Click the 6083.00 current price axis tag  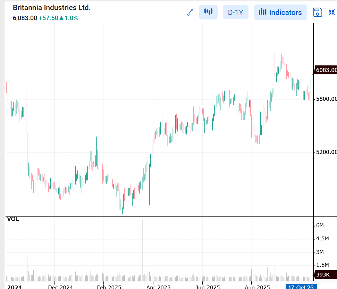[x=326, y=70]
